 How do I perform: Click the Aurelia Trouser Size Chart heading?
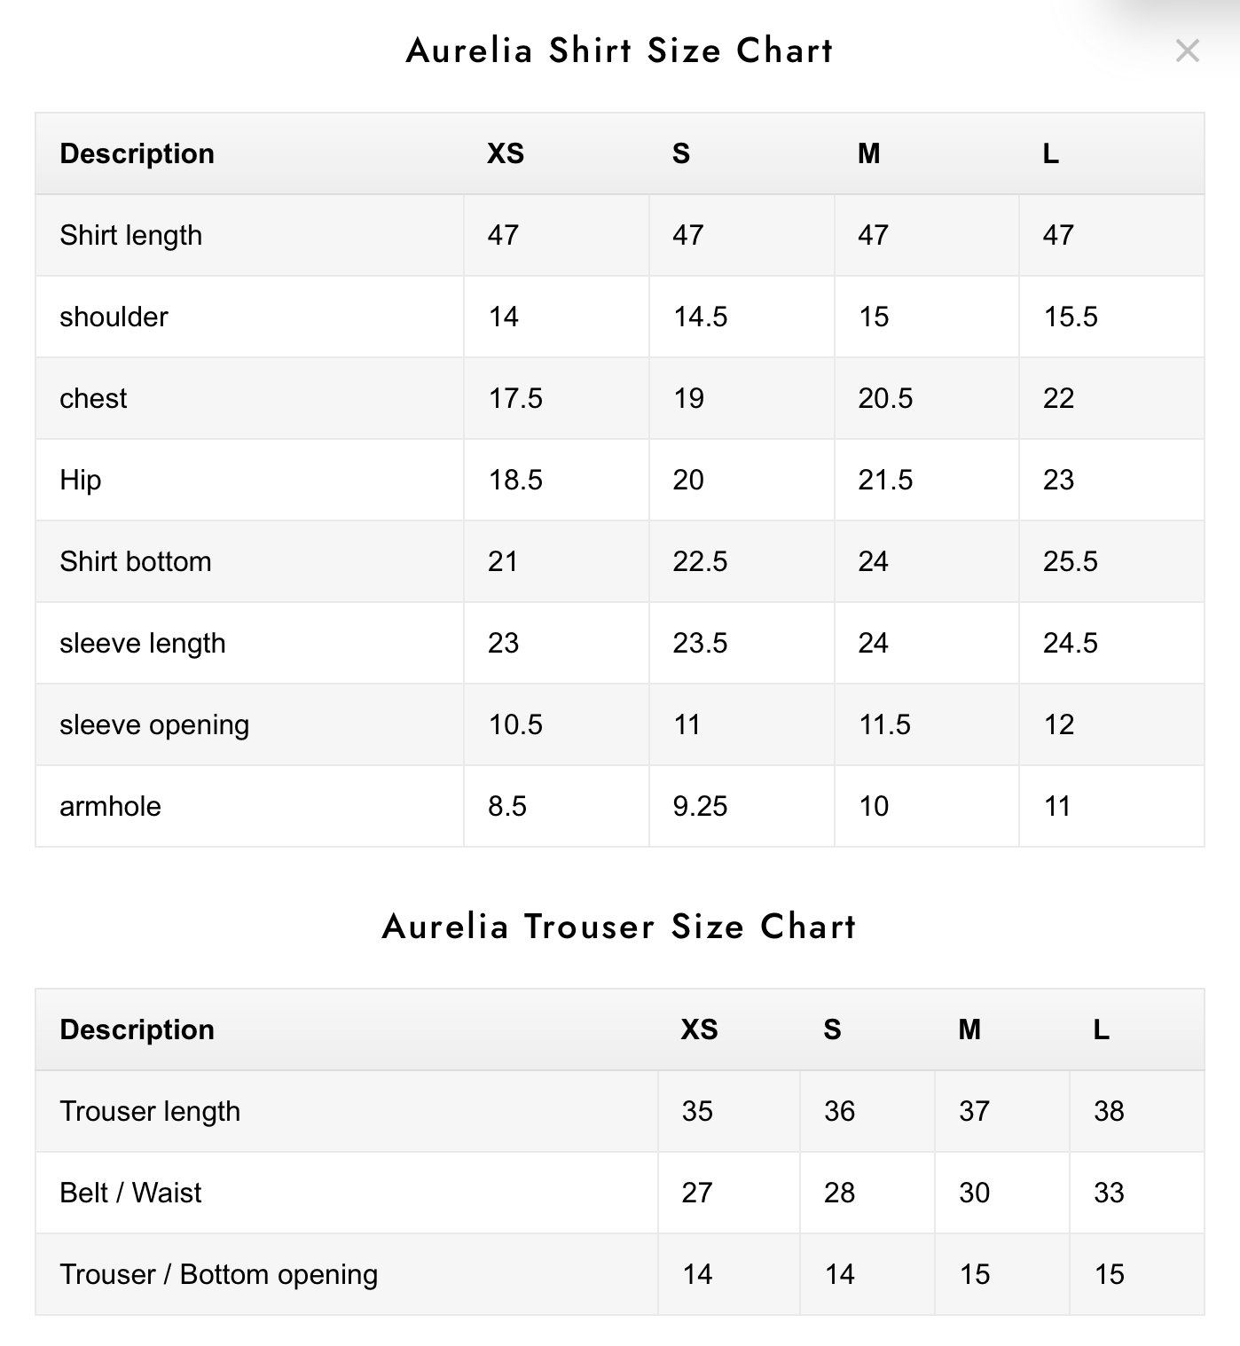pyautogui.click(x=620, y=927)
